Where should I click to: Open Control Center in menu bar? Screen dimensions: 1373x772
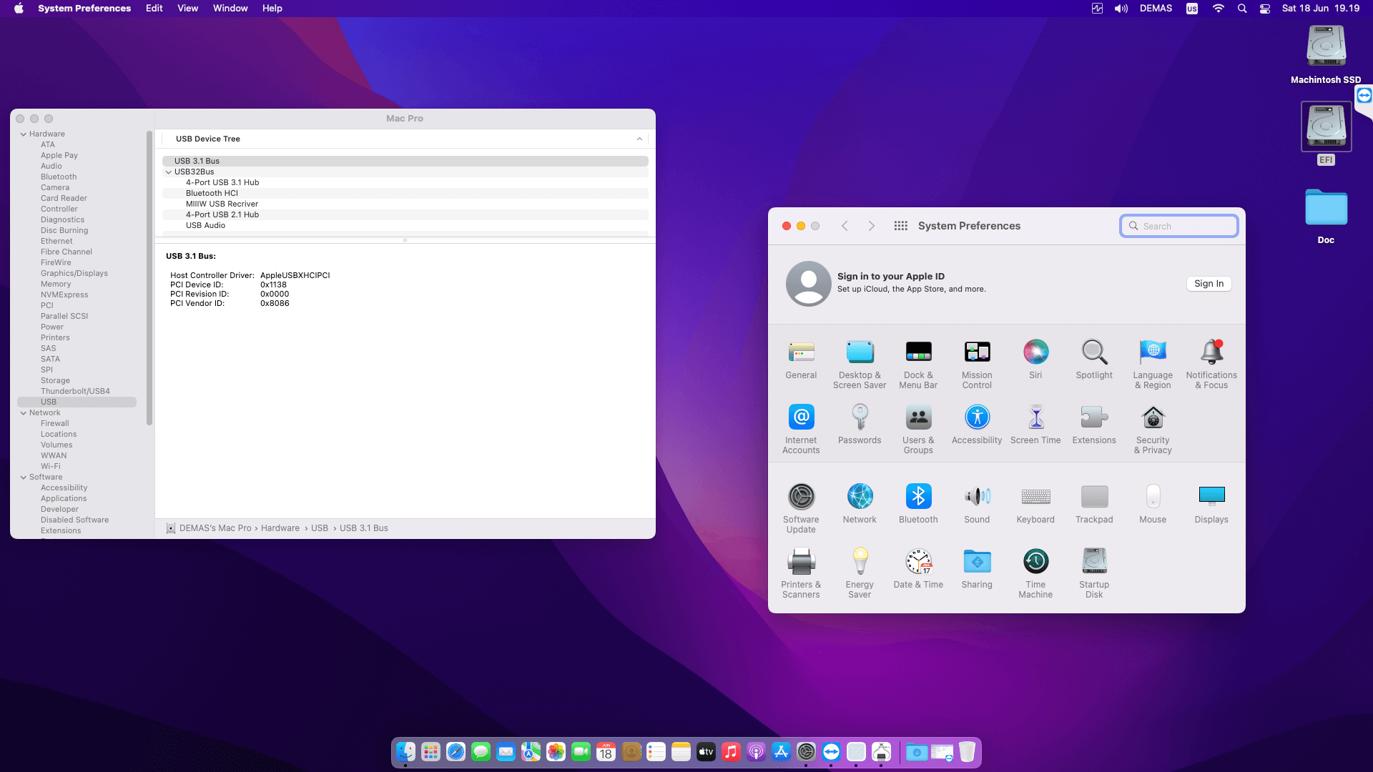tap(1265, 9)
